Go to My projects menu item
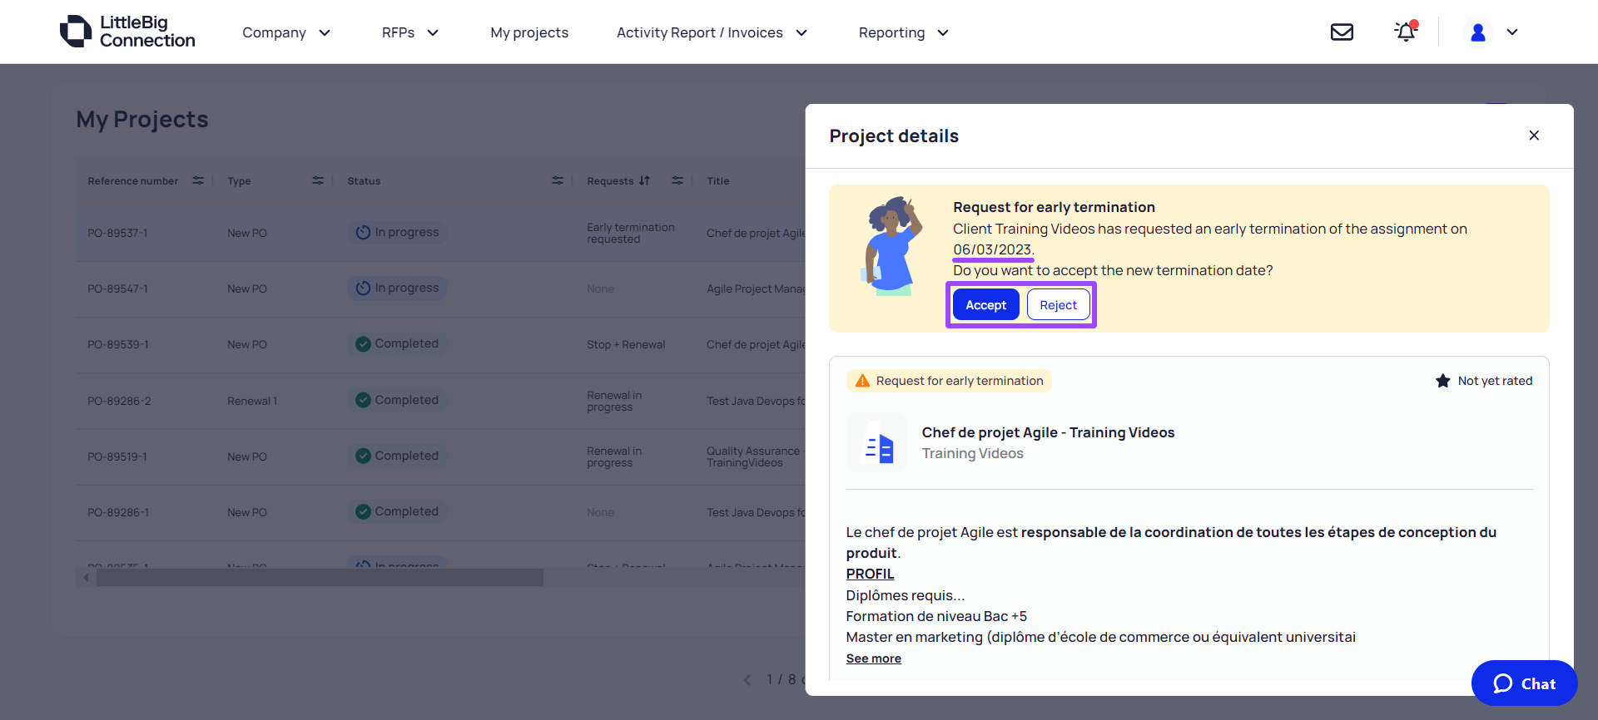 [529, 32]
